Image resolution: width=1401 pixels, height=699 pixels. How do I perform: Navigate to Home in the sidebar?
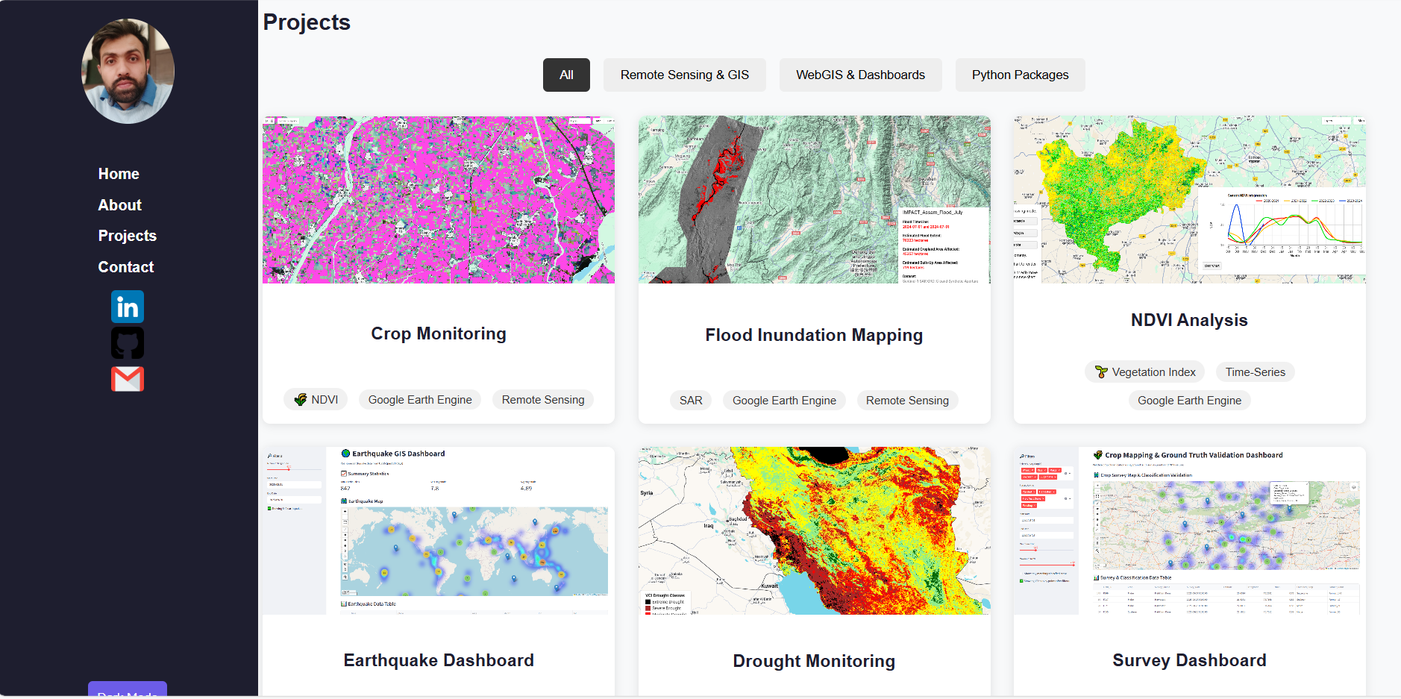pyautogui.click(x=118, y=174)
